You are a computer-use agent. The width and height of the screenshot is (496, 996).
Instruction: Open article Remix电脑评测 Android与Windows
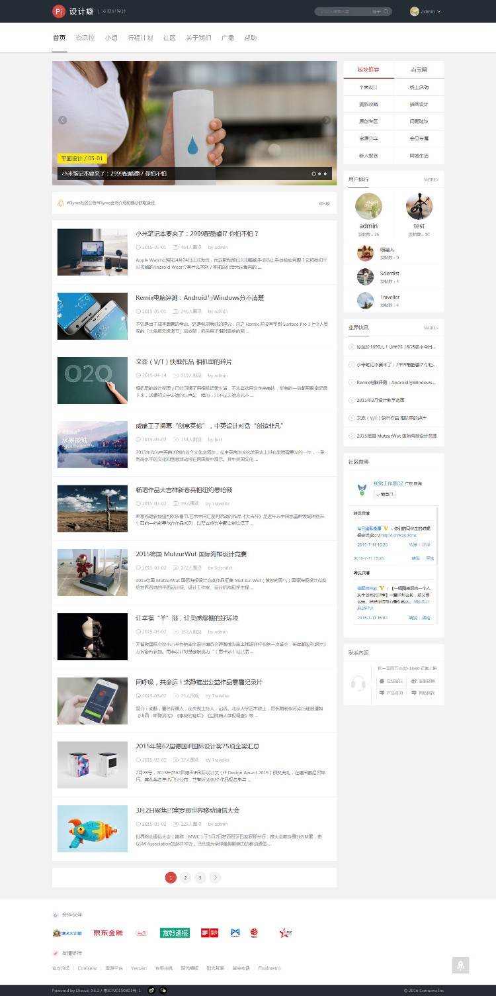pos(200,298)
